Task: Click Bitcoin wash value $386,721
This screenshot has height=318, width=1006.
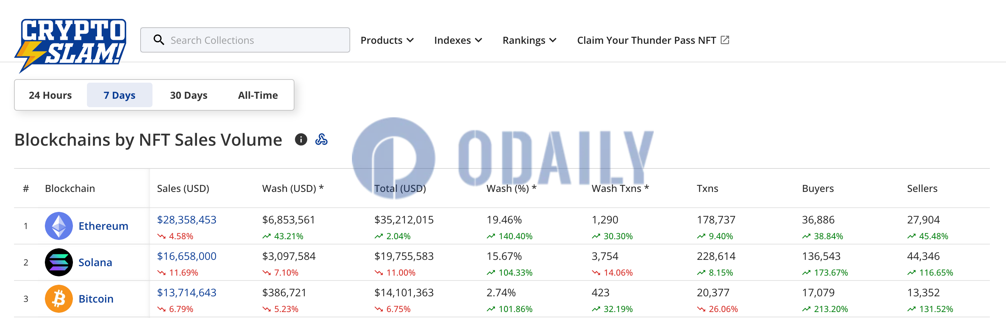Action: point(284,292)
